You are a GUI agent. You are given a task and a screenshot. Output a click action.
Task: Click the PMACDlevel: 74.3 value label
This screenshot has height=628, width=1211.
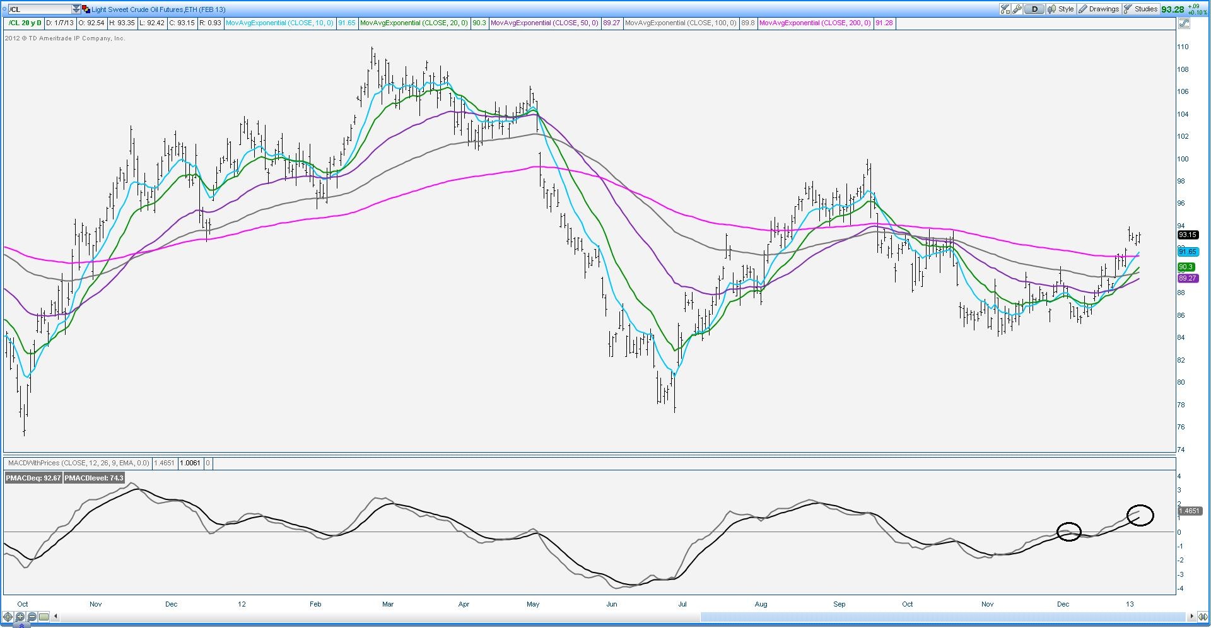point(94,478)
